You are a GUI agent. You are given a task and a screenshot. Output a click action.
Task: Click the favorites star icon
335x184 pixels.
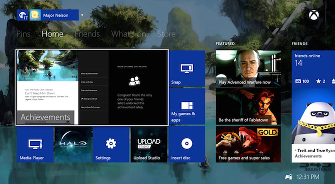tap(319, 81)
